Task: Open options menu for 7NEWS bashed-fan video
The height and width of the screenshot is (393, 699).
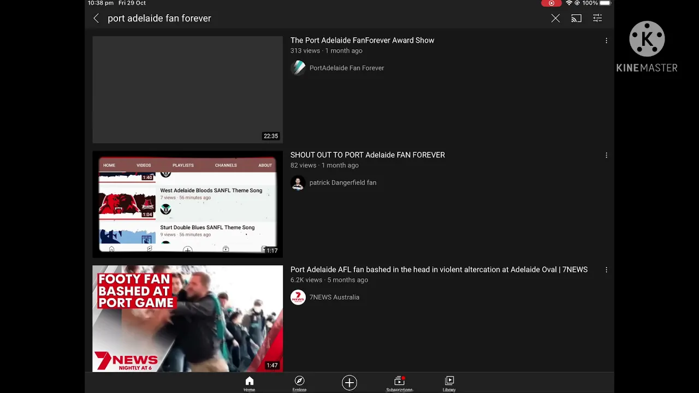Action: pyautogui.click(x=606, y=270)
